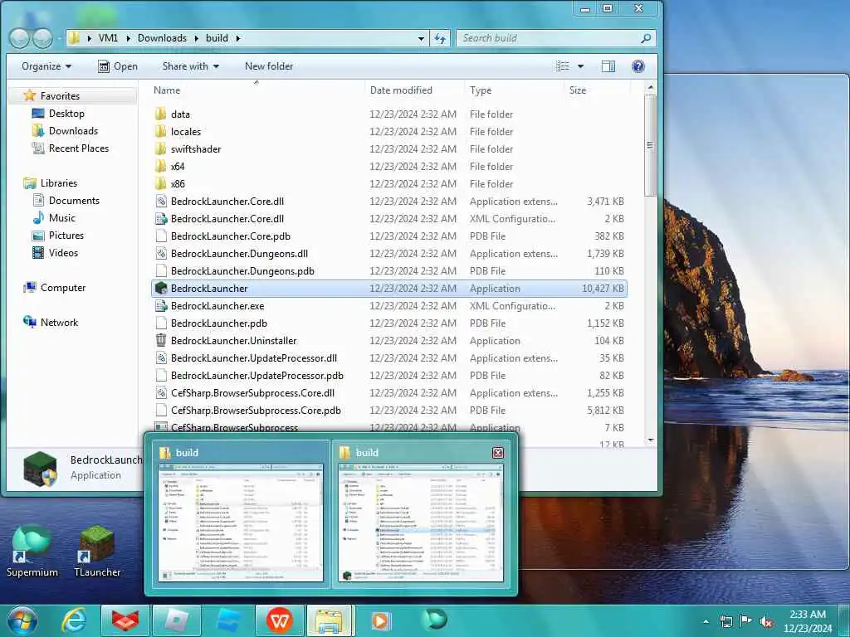Screen dimensions: 850x637
Task: Click the Explorer help icon
Action: tap(638, 66)
